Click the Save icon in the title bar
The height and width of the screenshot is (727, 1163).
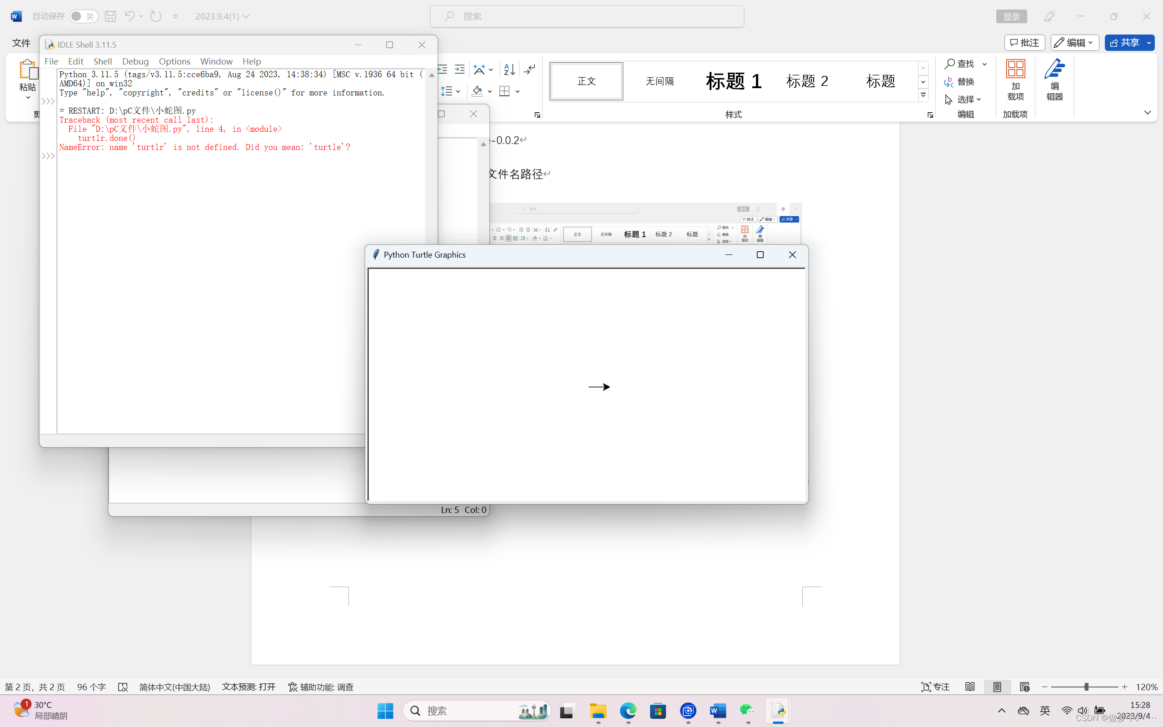(110, 16)
